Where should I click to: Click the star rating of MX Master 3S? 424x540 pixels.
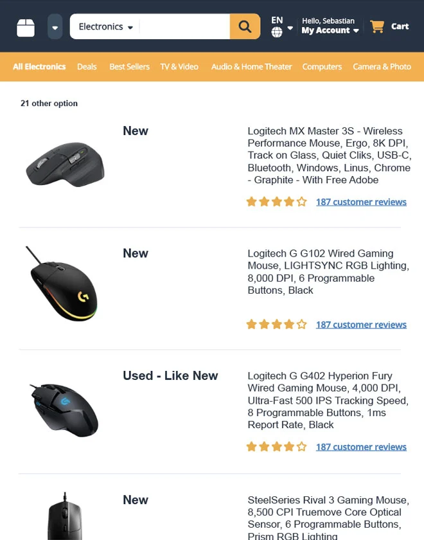tap(276, 202)
